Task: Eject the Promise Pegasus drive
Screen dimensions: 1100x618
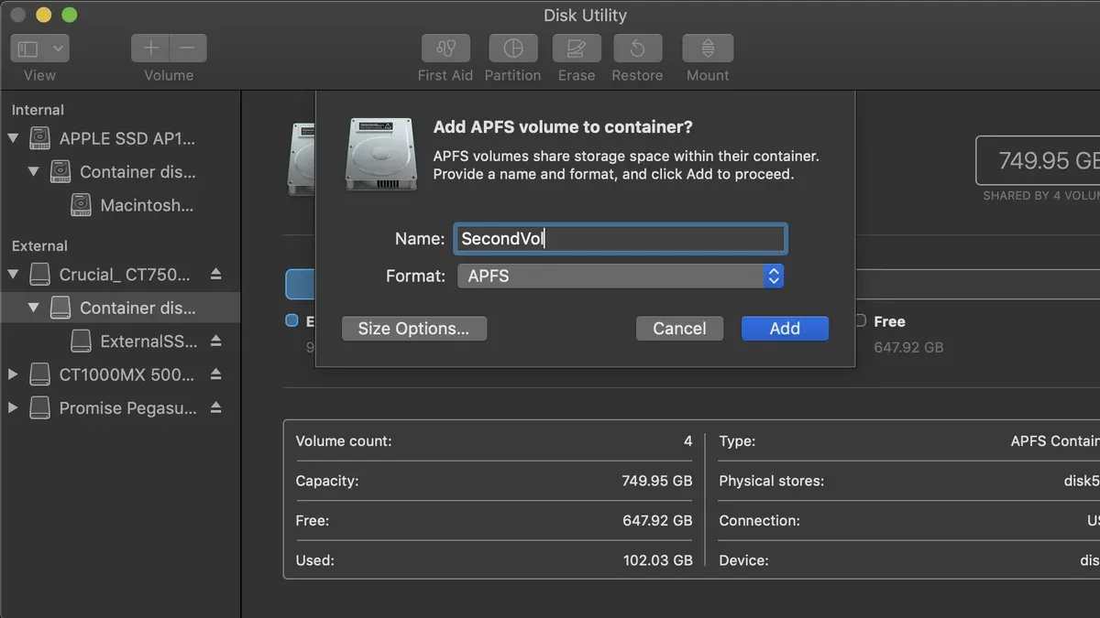Action: (216, 408)
